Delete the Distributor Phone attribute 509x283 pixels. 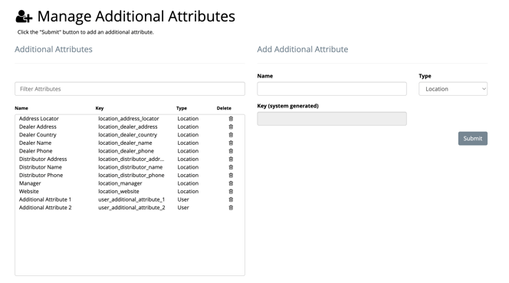click(x=231, y=175)
